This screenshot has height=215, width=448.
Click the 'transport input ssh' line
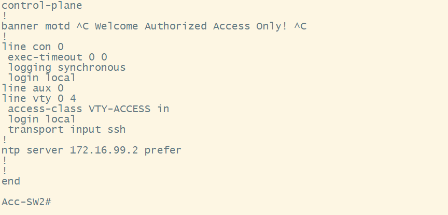coord(66,130)
